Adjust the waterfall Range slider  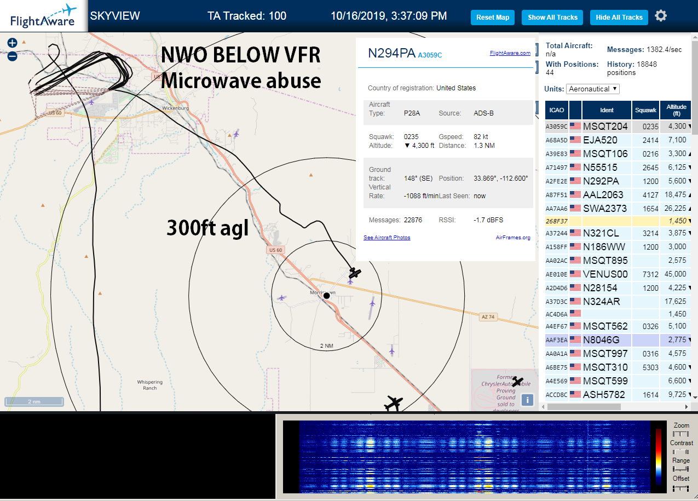point(680,469)
